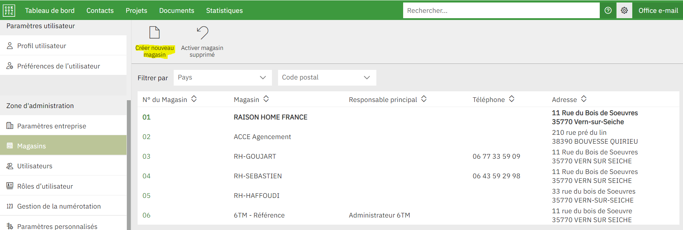The image size is (683, 230).
Task: Sort by Adresse column
Action: (x=584, y=99)
